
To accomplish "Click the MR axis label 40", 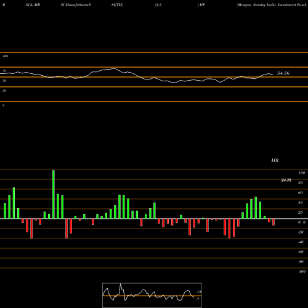I will [301, 203].
